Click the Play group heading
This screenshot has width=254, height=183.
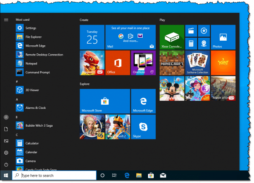162,20
